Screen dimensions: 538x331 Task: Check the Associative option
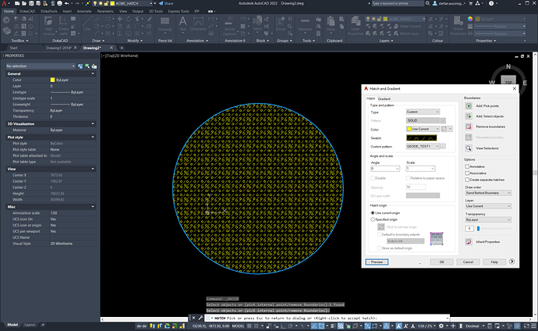(467, 173)
